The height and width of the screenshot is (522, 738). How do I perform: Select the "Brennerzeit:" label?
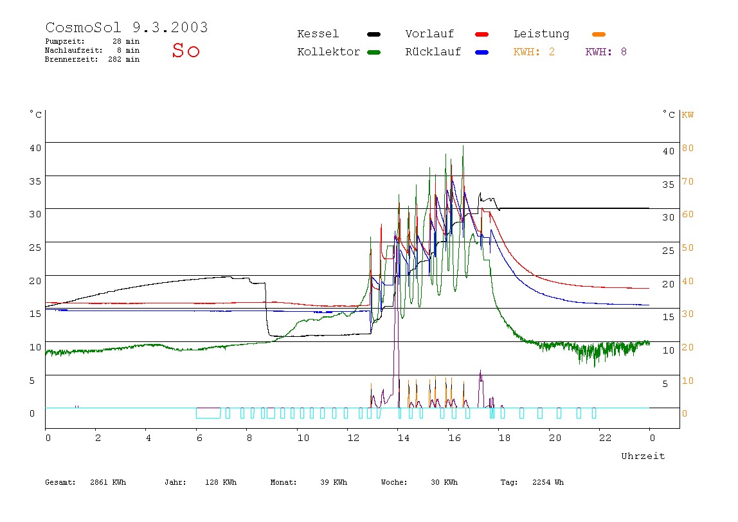[71, 59]
